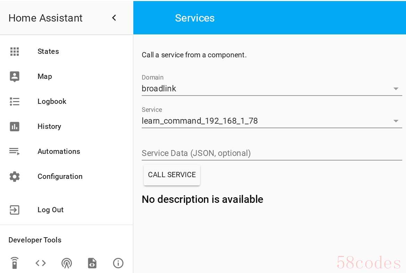406x273 pixels.
Task: Choose Log Out in the sidebar
Action: (50, 210)
